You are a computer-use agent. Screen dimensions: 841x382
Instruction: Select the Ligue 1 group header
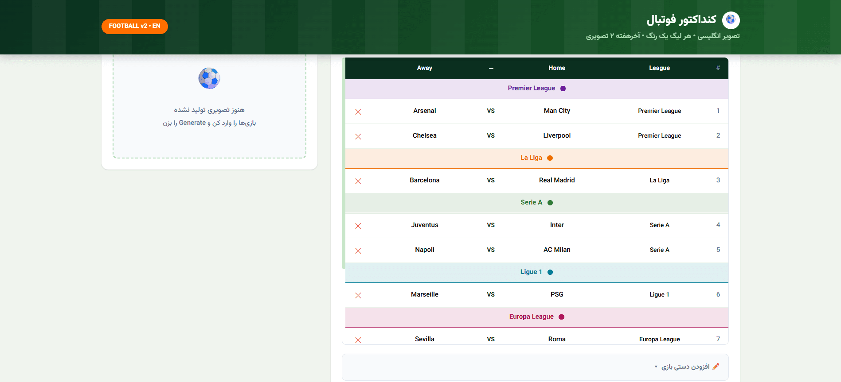[x=537, y=272]
